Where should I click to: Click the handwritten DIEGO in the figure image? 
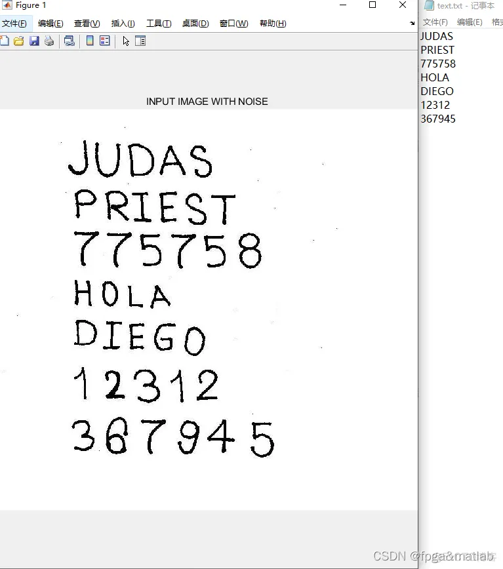(x=140, y=338)
